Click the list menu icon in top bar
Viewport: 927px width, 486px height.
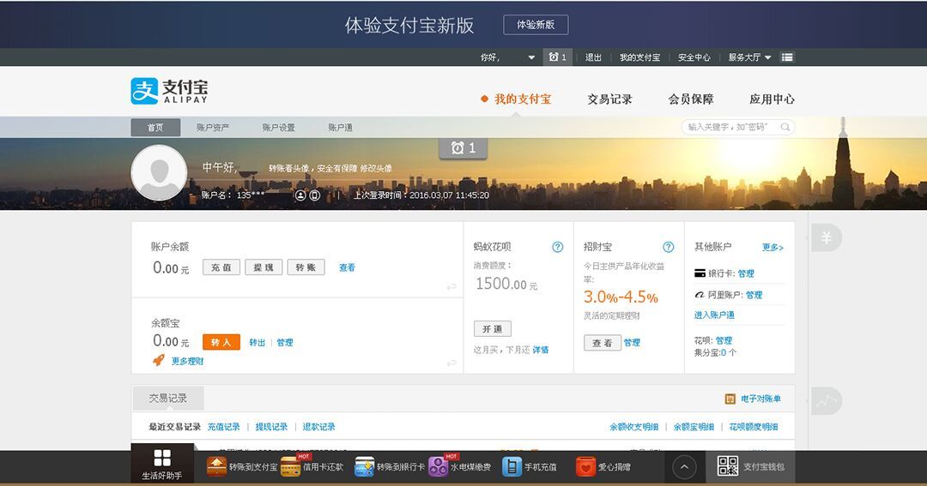[787, 57]
